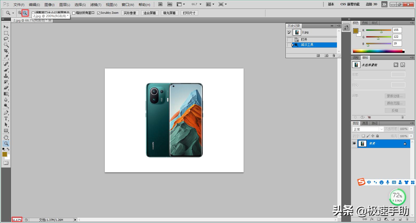
Task: Hide the 背景 layer using eye icon
Action: [354, 143]
